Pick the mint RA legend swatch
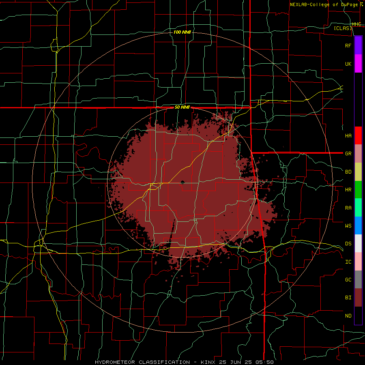Image resolution: width=365 pixels, height=365 pixels. 358,208
